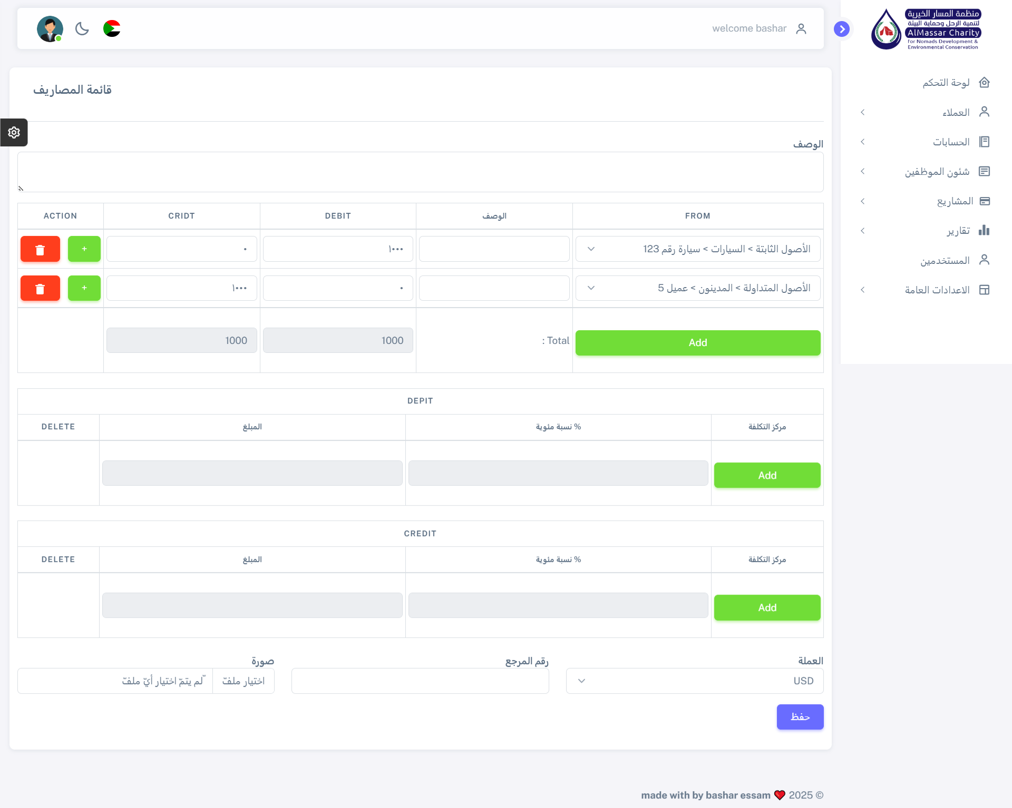Click Add in the CREDIT section

pyautogui.click(x=767, y=608)
